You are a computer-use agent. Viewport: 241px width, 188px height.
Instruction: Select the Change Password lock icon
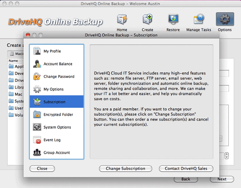[x=37, y=77]
